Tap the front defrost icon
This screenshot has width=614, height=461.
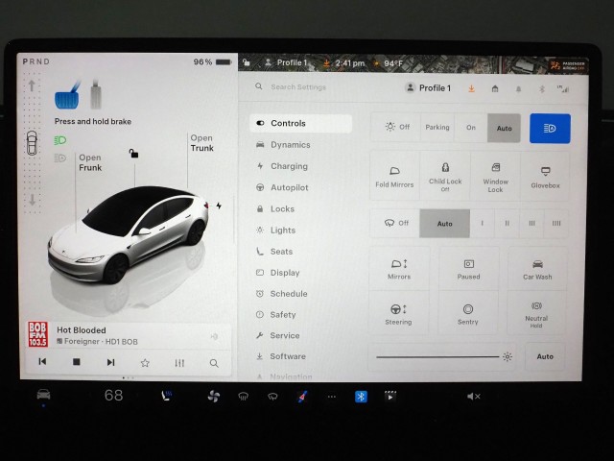click(x=243, y=397)
